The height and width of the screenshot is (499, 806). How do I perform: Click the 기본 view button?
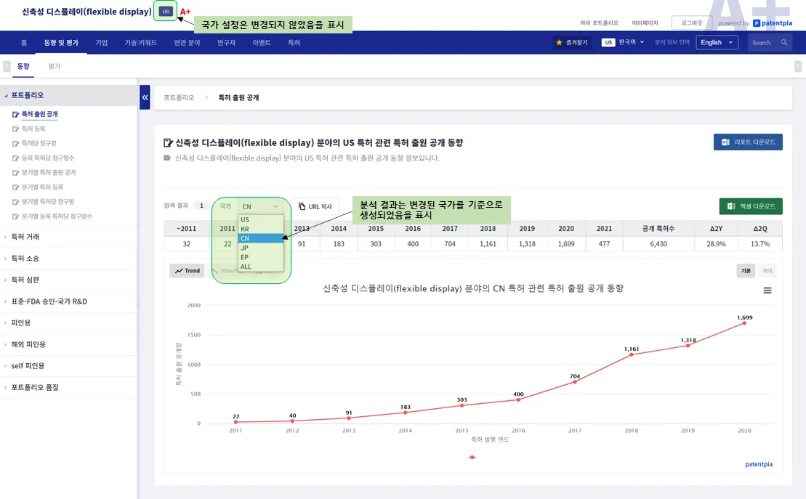pos(746,271)
